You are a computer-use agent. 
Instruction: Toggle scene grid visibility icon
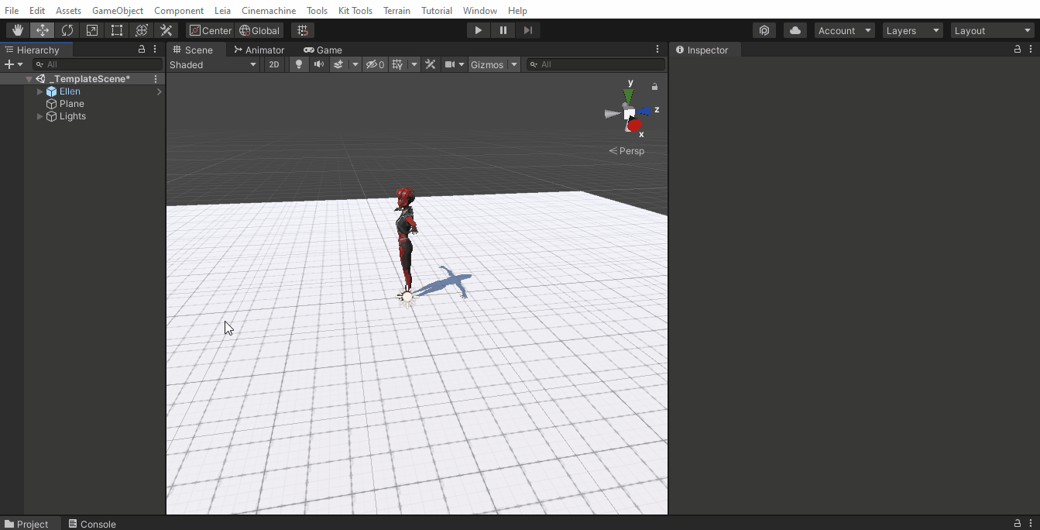(397, 64)
